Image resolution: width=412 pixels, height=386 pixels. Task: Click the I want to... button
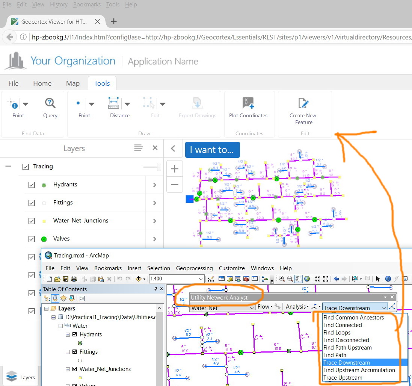[x=212, y=150]
